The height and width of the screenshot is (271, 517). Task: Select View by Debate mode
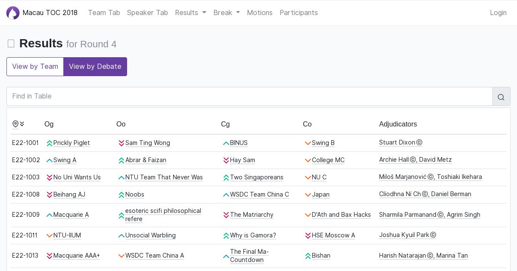click(x=95, y=67)
